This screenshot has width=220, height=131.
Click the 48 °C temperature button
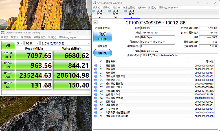tap(103, 53)
